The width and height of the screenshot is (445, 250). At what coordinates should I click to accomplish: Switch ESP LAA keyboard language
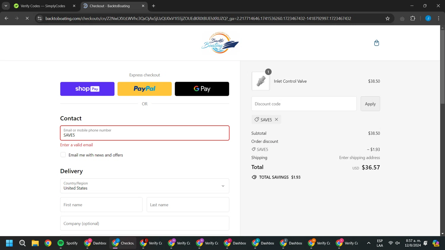click(380, 243)
